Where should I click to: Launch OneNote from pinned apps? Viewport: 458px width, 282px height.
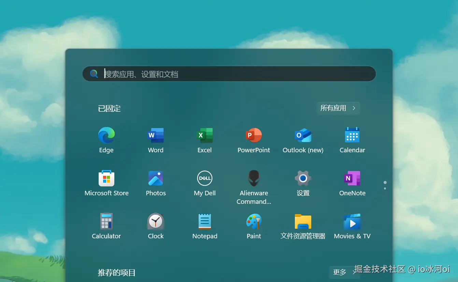[x=352, y=178]
